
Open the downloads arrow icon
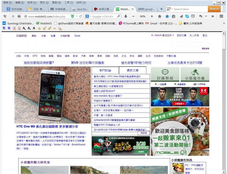click(x=126, y=16)
